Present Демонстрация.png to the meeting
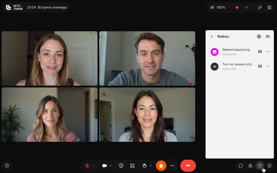Screen dimensions: 277x173 (x=260, y=51)
